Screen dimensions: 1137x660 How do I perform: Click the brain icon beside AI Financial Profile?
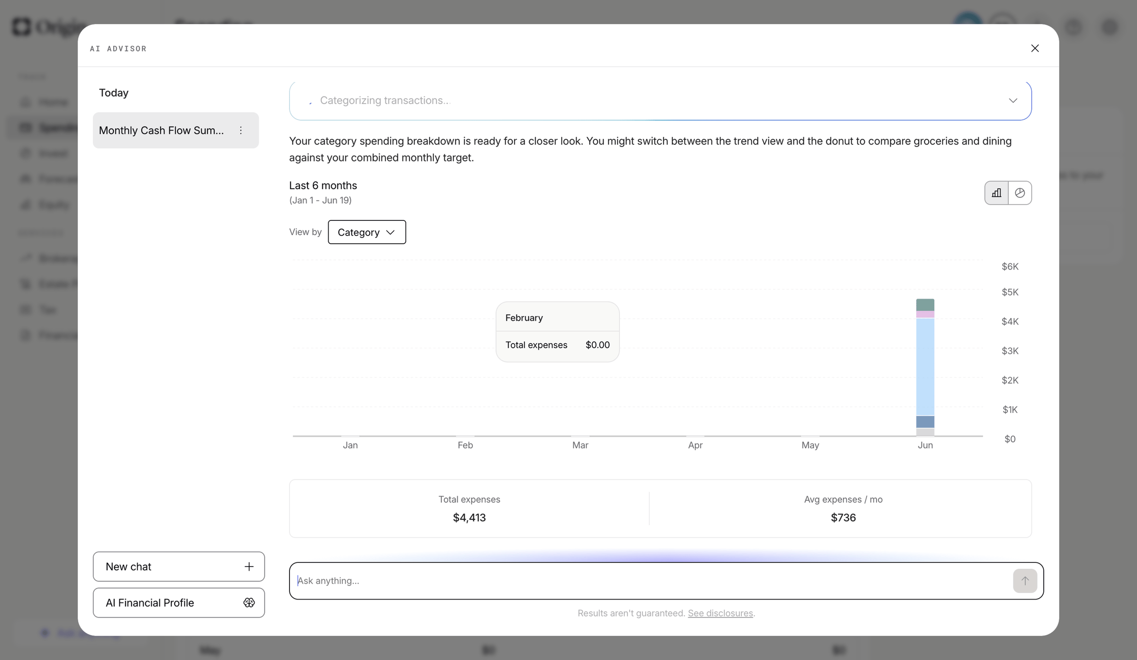pos(249,602)
